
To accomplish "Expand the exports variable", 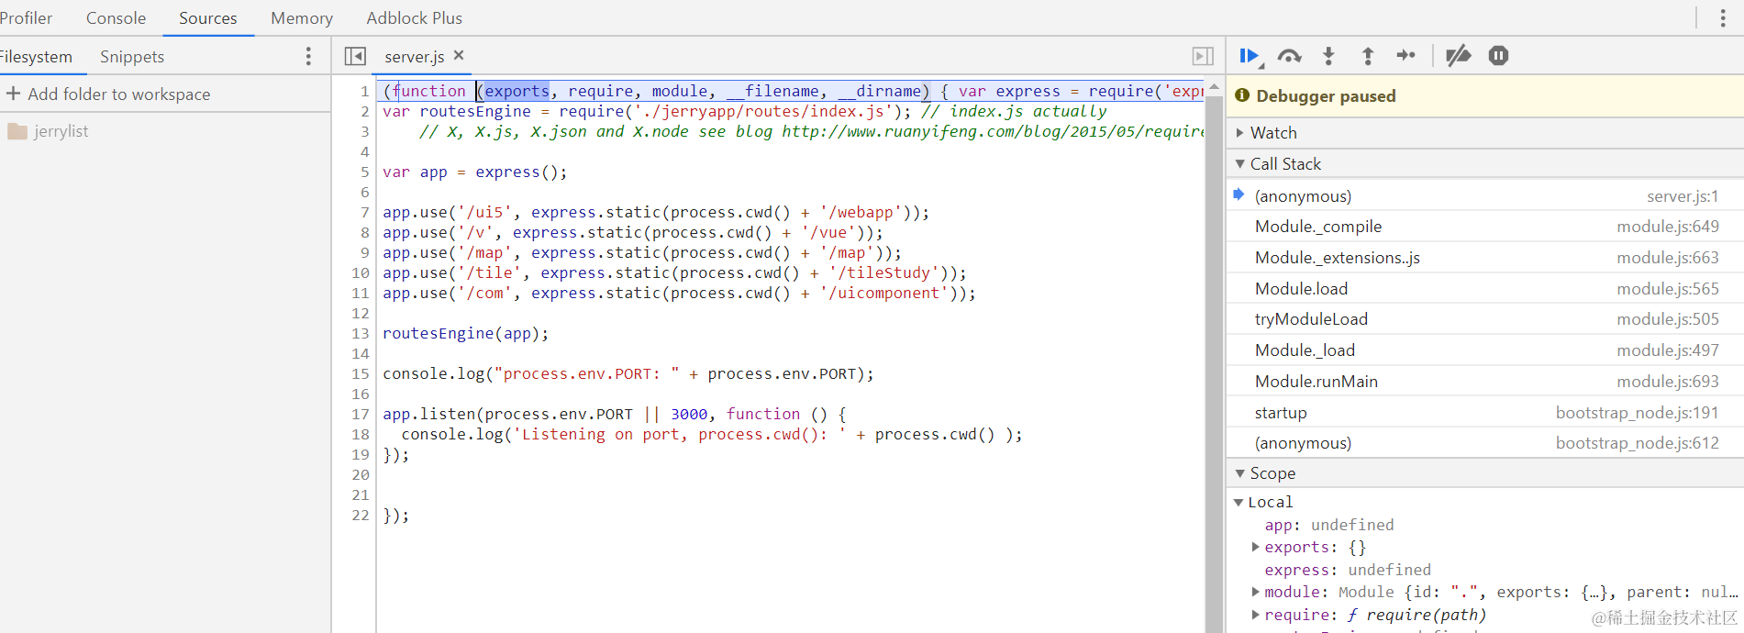I will click(1255, 547).
